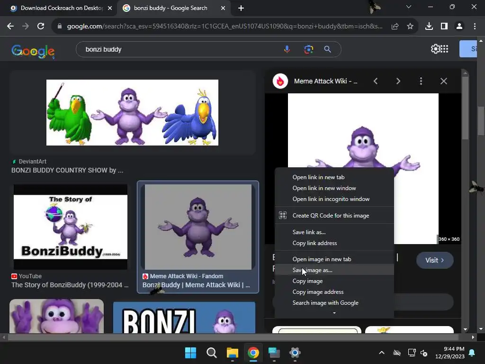Show hidden system tray icons
This screenshot has height=364, width=485.
coord(382,353)
